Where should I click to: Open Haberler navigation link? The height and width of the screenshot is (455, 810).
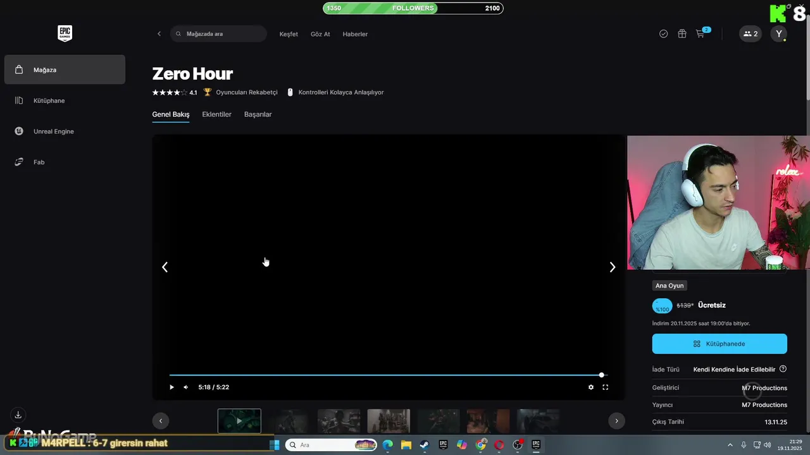[x=355, y=34]
